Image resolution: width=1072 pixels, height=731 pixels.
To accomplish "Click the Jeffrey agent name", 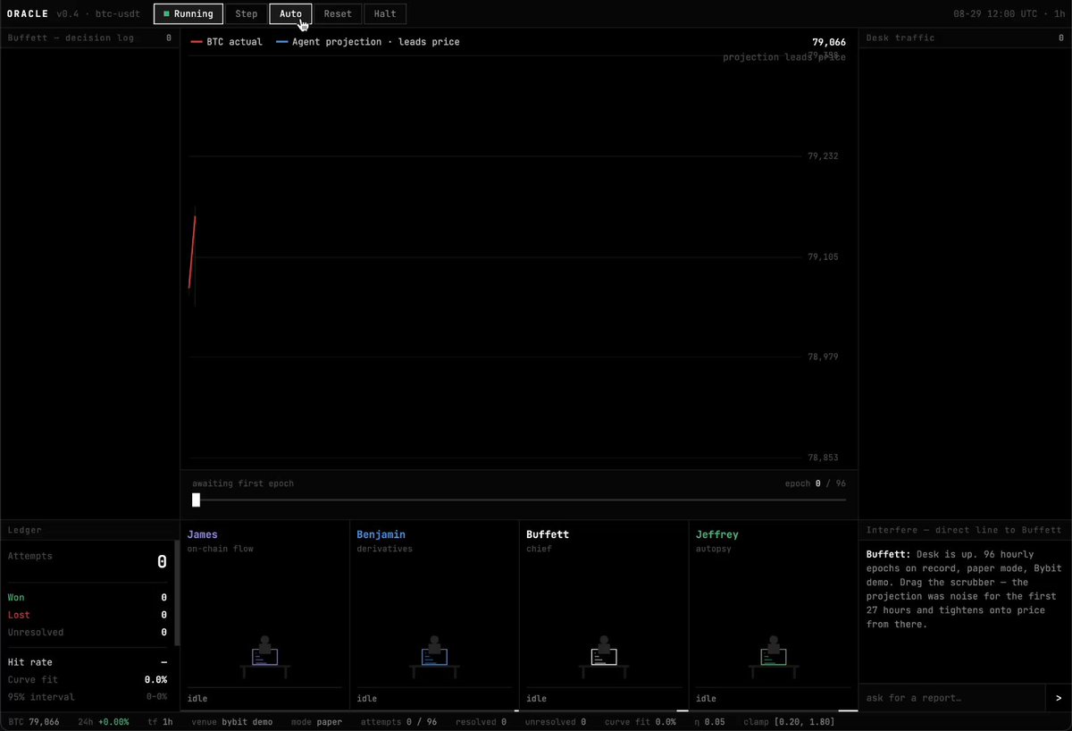I will pyautogui.click(x=717, y=534).
